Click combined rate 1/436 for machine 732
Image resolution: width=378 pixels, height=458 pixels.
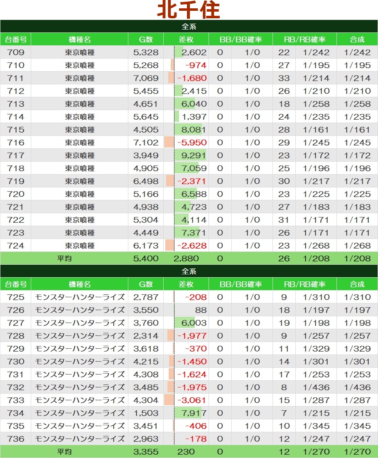357,387
